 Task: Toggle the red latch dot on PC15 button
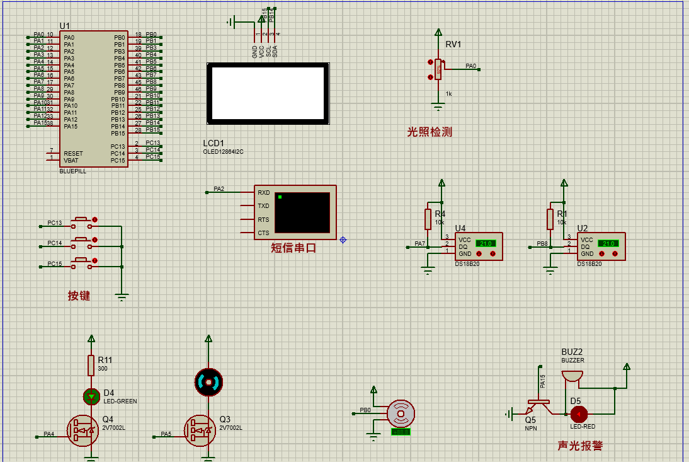click(95, 261)
